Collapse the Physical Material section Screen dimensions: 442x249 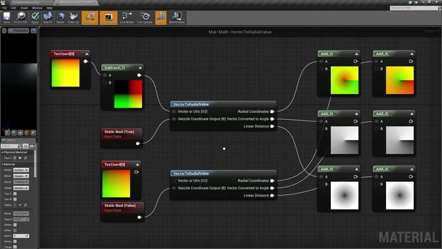coord(3,152)
